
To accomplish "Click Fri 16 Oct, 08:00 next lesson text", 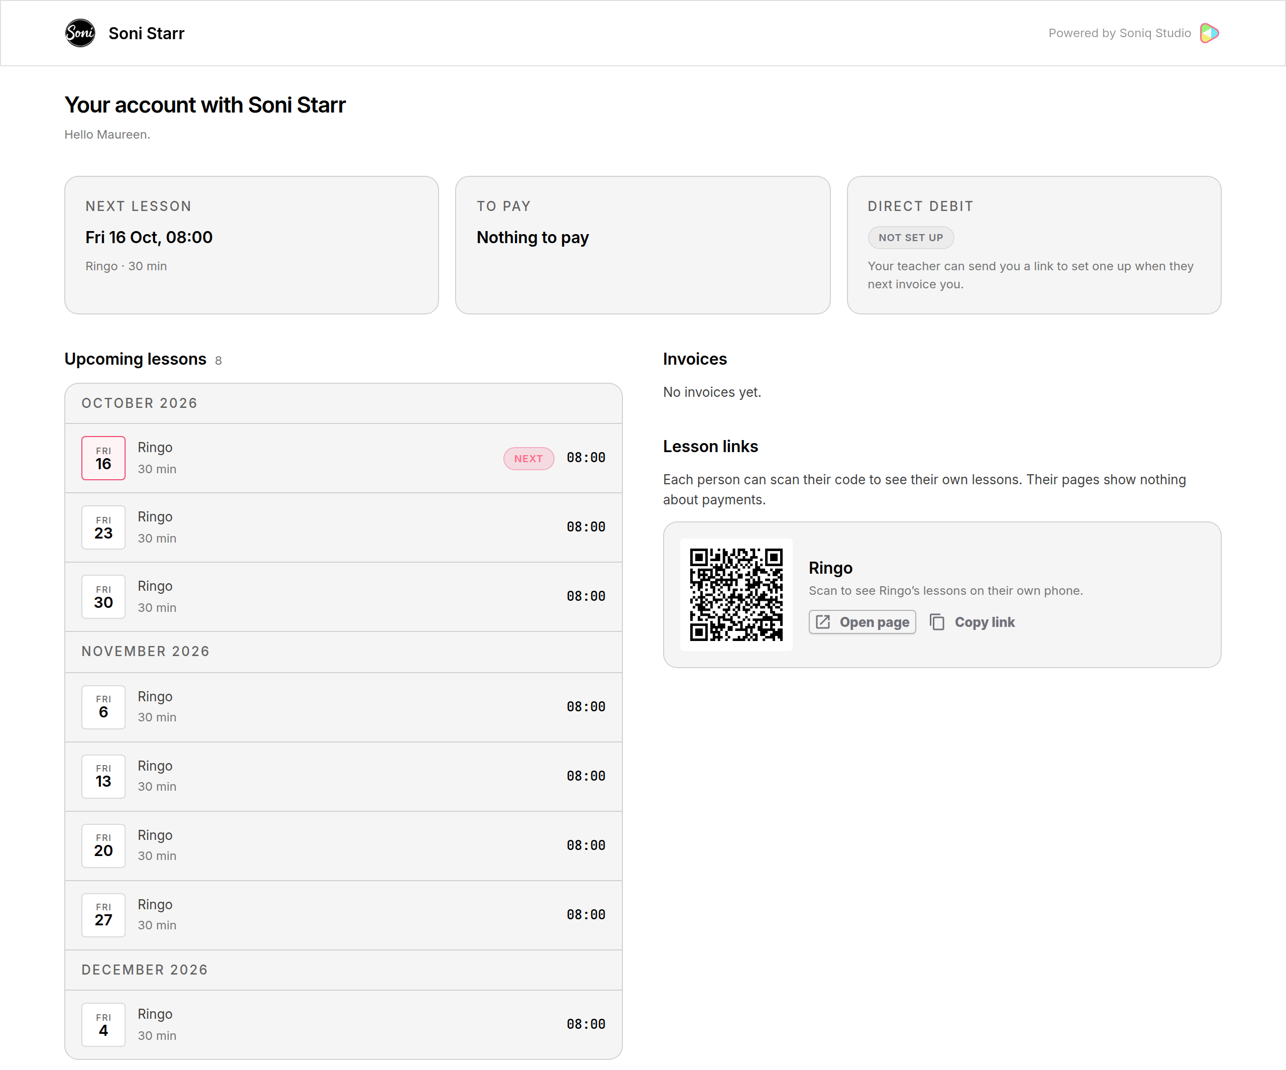I will click(x=149, y=238).
